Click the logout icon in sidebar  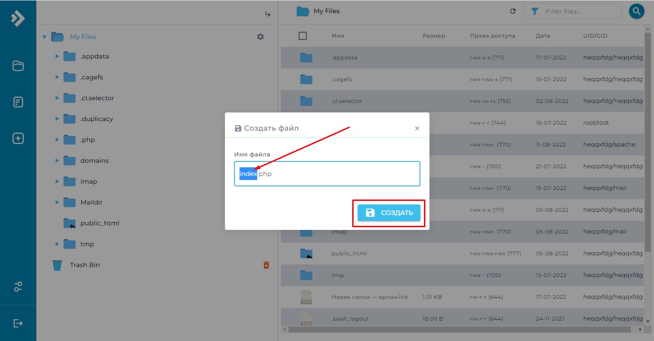pos(18,323)
